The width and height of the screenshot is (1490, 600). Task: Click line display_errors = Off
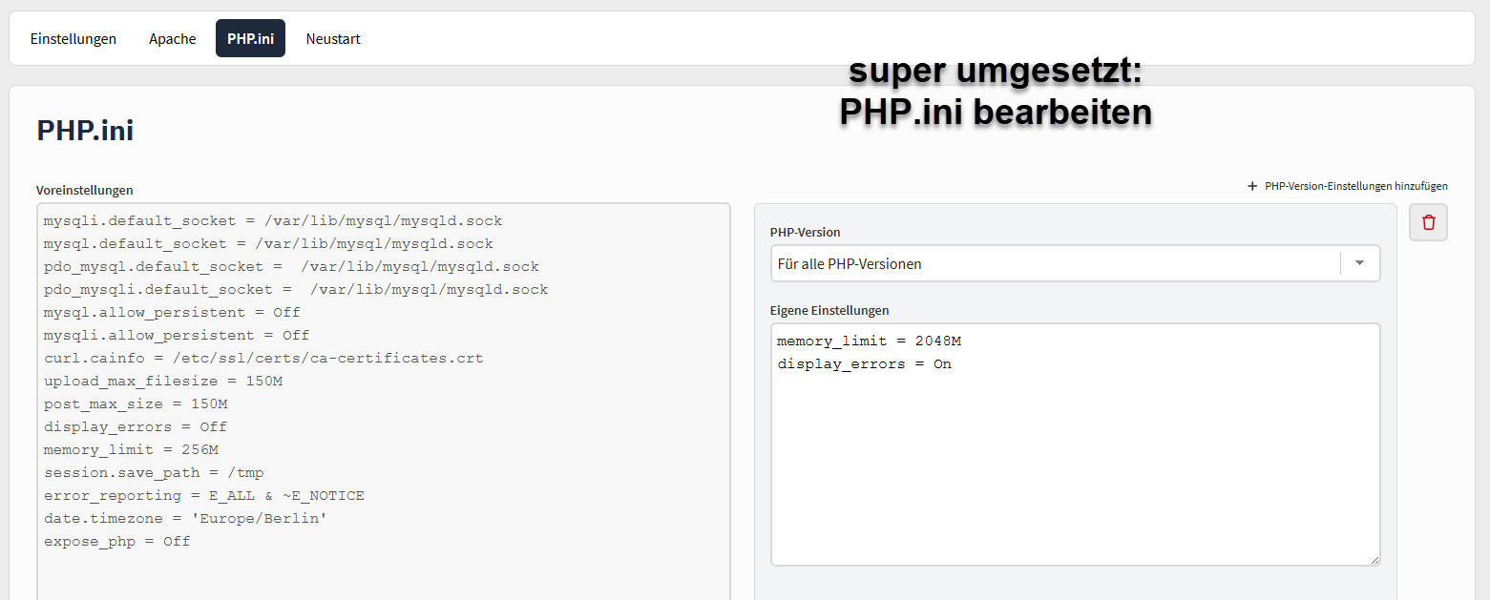[136, 426]
